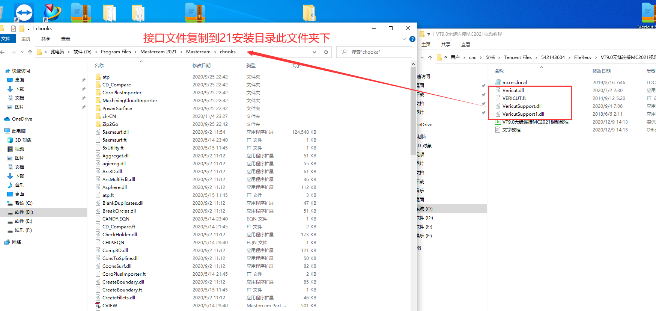
Task: Open the TeamViewer desktop shortcut
Action: 24,12
